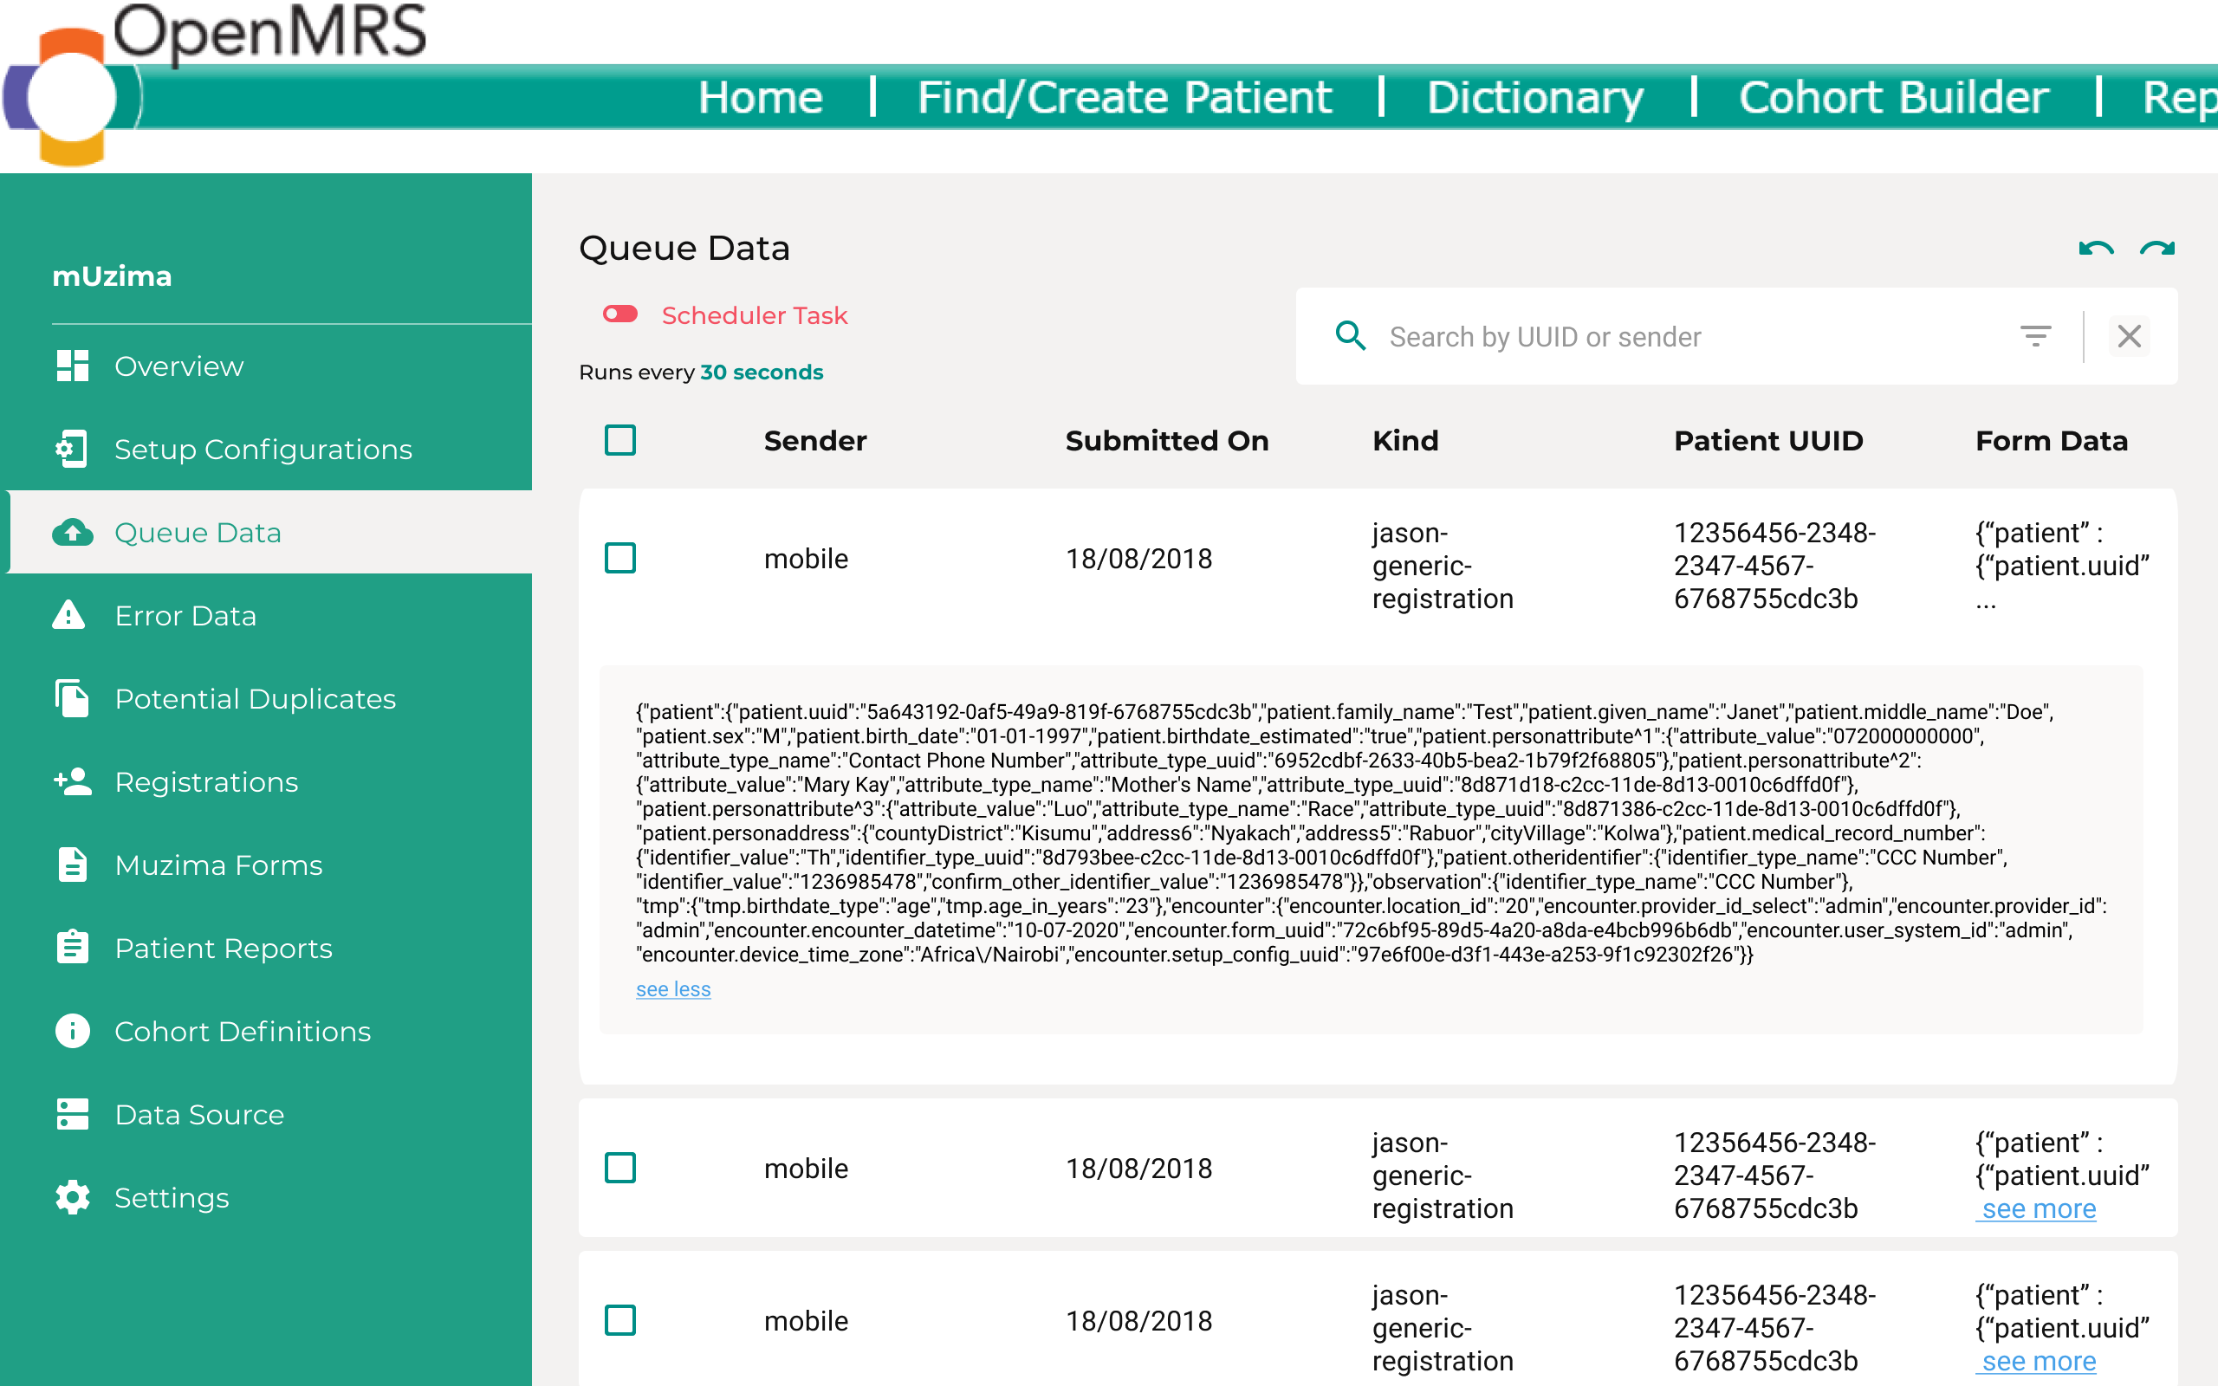
Task: Check the second mobile row checkbox
Action: 620,1168
